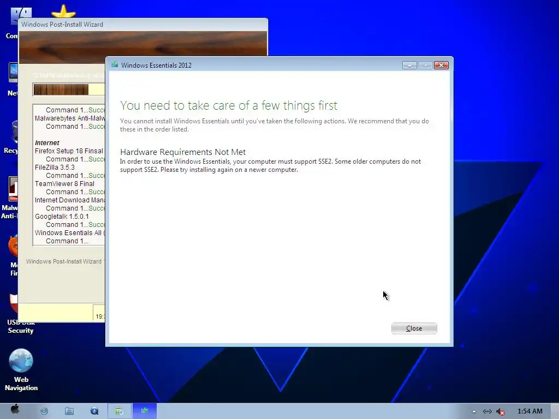Select the Windows Essentials taskbar button
The image size is (559, 419).
click(x=144, y=411)
